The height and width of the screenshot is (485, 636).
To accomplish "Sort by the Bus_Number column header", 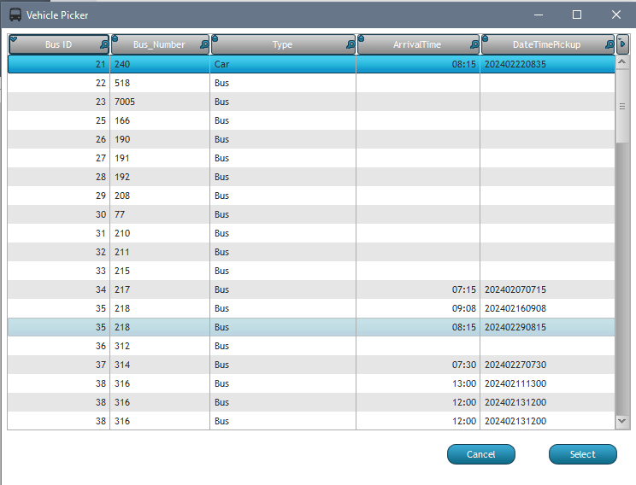I will pyautogui.click(x=159, y=45).
